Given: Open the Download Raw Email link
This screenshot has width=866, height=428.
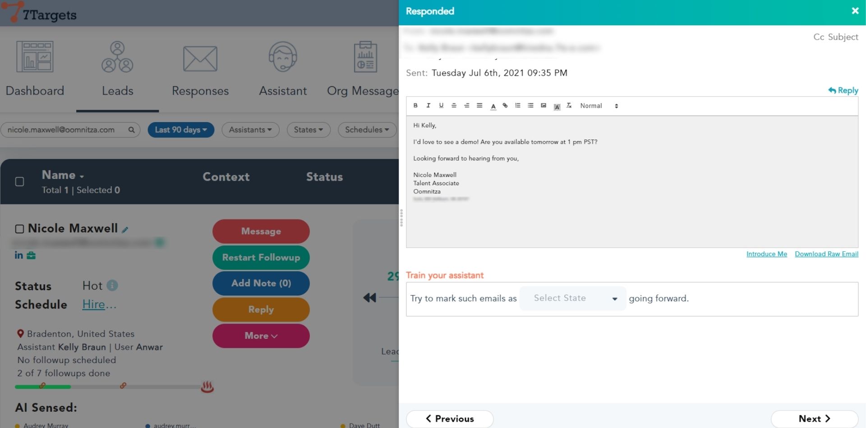Looking at the screenshot, I should point(826,254).
